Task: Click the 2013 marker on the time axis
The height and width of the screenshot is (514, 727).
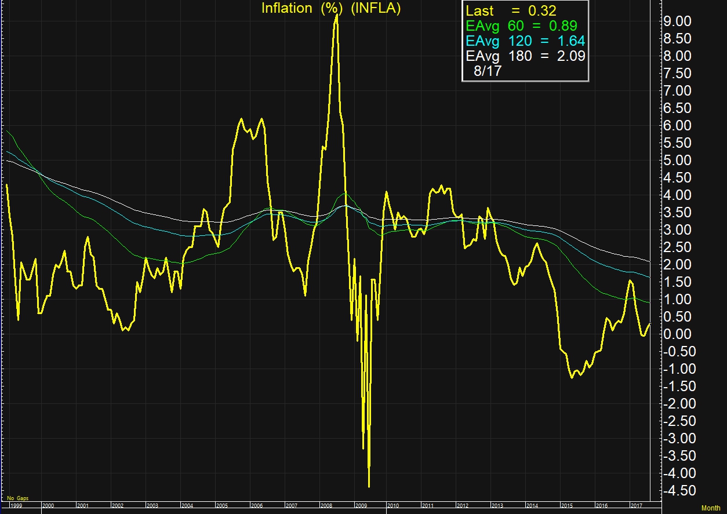Action: [x=497, y=506]
